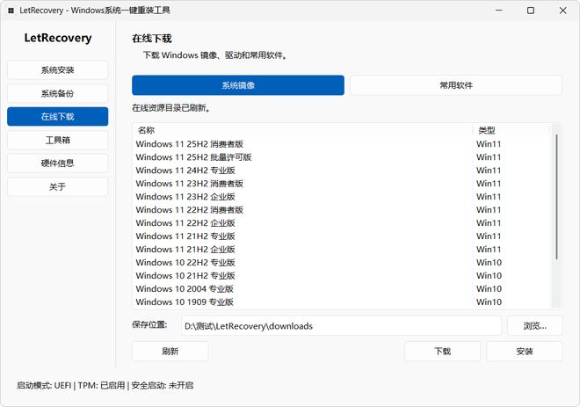Go to 硬件信息 page
Image resolution: width=580 pixels, height=407 pixels.
(58, 164)
